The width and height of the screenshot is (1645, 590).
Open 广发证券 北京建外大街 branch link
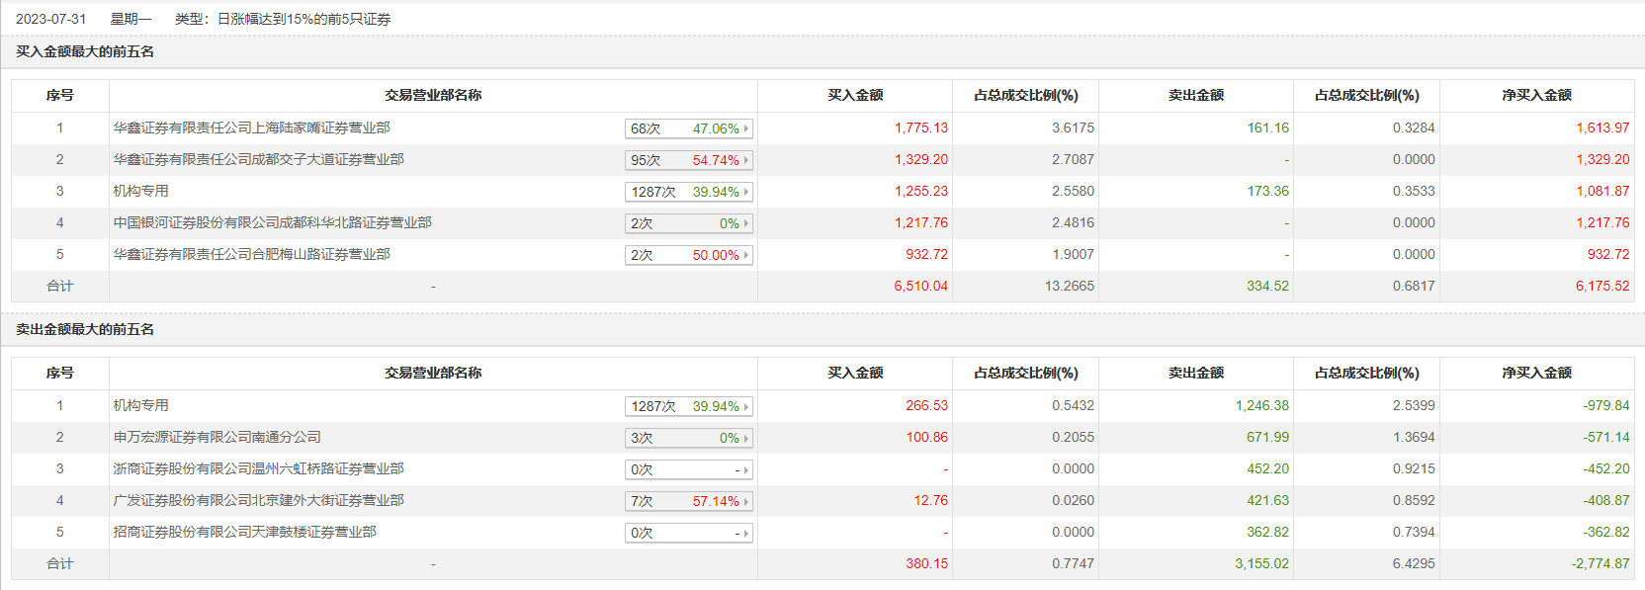click(258, 500)
